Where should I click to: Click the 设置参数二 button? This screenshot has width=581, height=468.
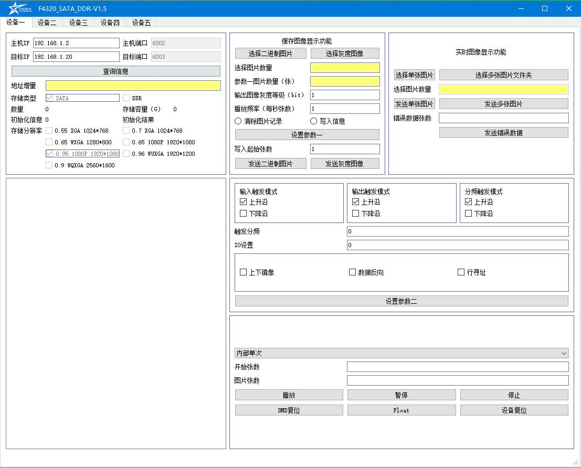point(402,301)
